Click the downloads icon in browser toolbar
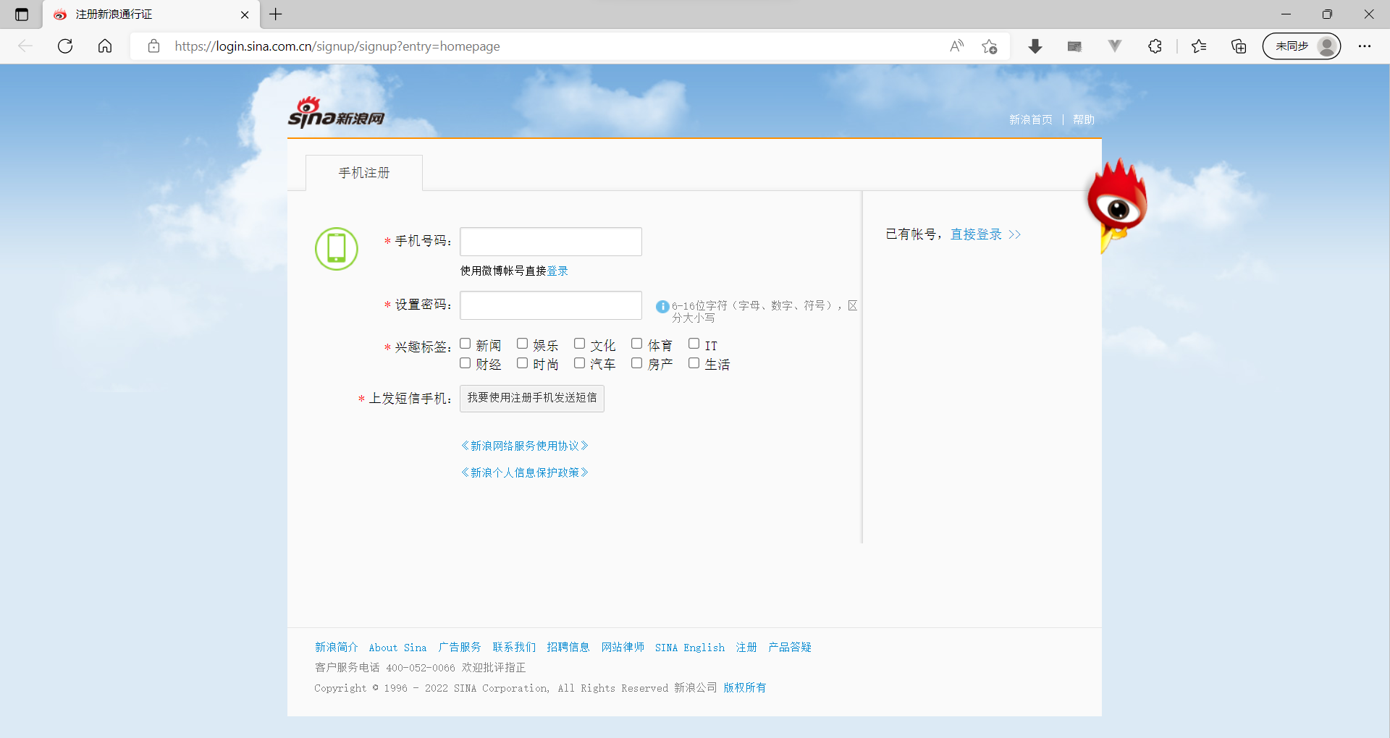 coord(1035,46)
